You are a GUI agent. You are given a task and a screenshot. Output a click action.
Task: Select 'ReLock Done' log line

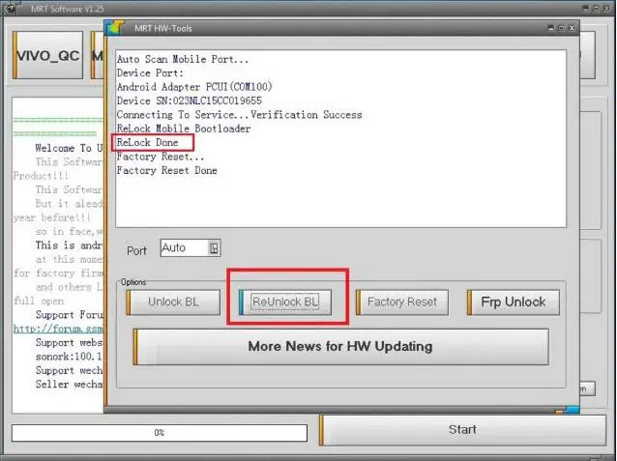point(148,142)
